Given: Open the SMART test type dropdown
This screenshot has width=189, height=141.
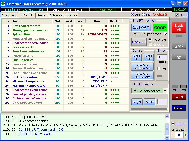Looking at the screenshot, I should [x=165, y=91].
